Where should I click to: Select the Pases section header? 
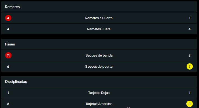(x=10, y=44)
